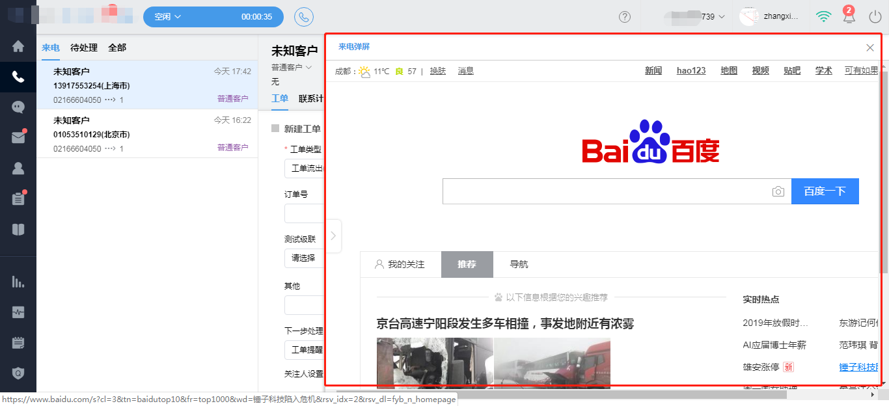The image size is (889, 406).
Task: Open the 普通客户 customer type dropdown
Action: 292,67
